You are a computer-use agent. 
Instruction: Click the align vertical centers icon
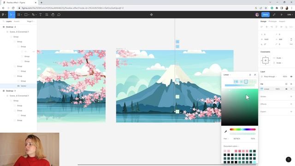click(x=282, y=27)
